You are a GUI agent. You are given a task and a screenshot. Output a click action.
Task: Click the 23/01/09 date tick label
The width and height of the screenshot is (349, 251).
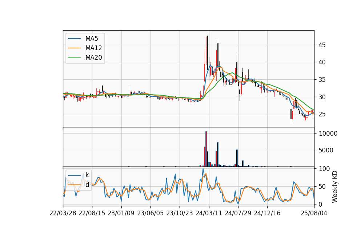point(121,213)
